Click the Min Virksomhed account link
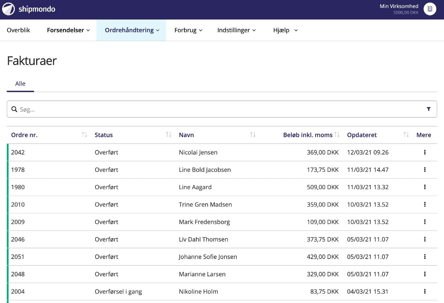This screenshot has height=303, width=444. tap(399, 6)
